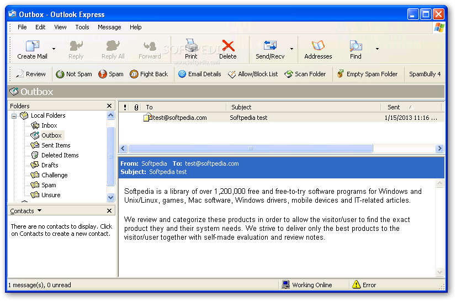This screenshot has height=301, width=456.
Task: Click the Windows flag logo
Action: [x=439, y=28]
